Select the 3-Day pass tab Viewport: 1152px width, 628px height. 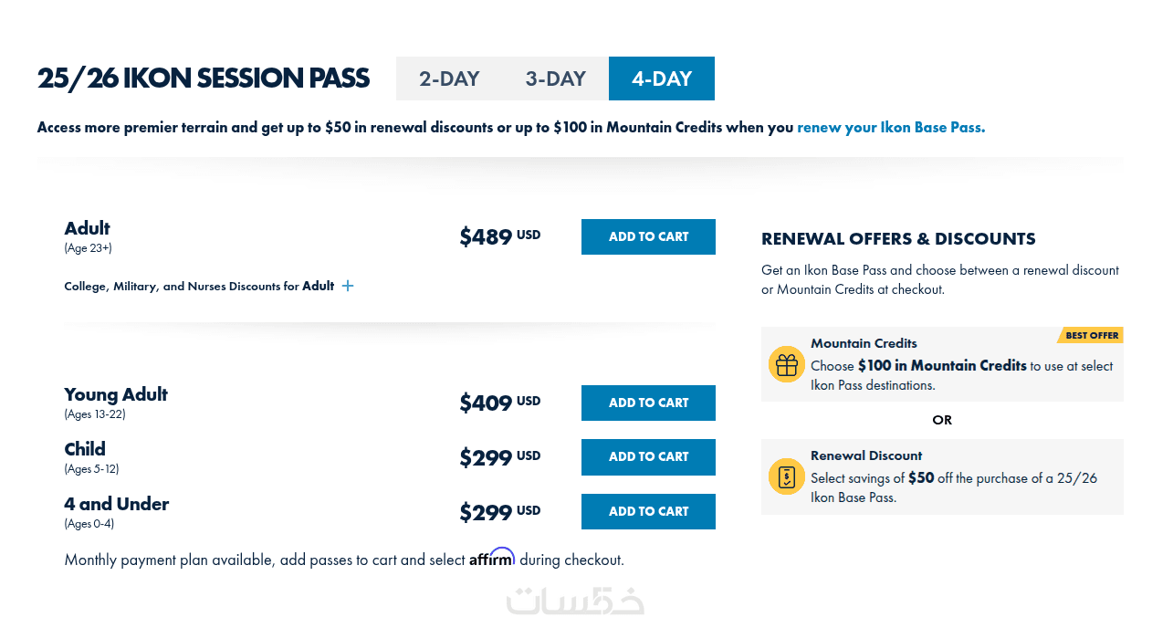(555, 78)
